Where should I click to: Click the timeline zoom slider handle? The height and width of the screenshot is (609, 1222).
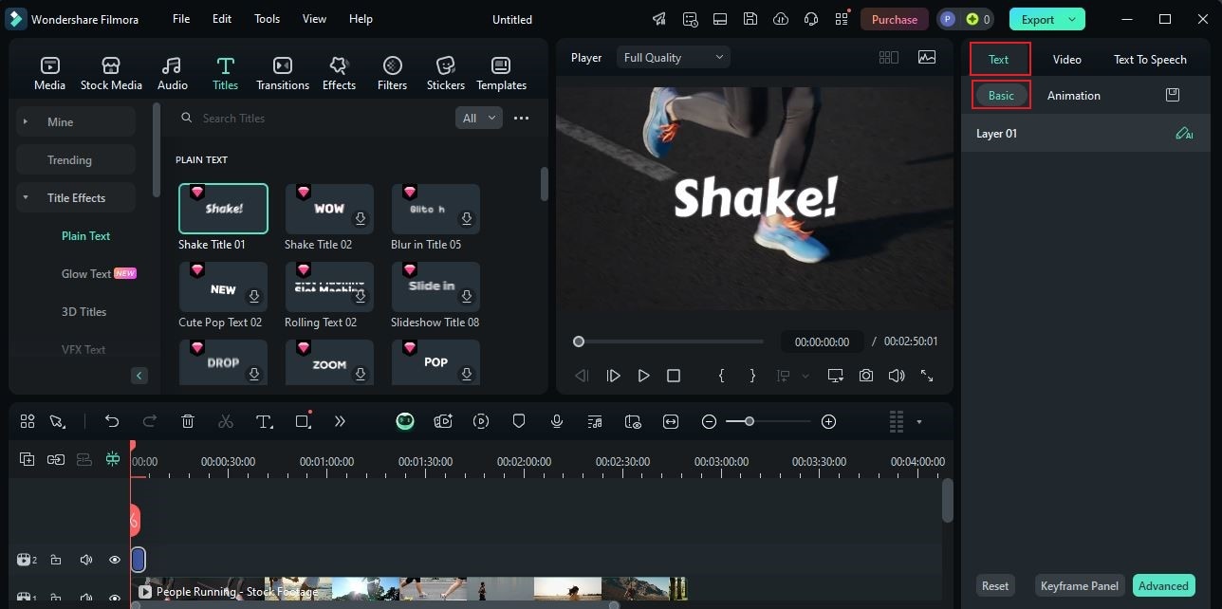[x=750, y=421]
